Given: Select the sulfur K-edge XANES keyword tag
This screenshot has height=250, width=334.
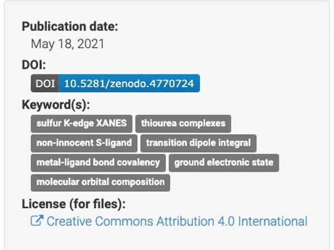Looking at the screenshot, I should (x=82, y=123).
